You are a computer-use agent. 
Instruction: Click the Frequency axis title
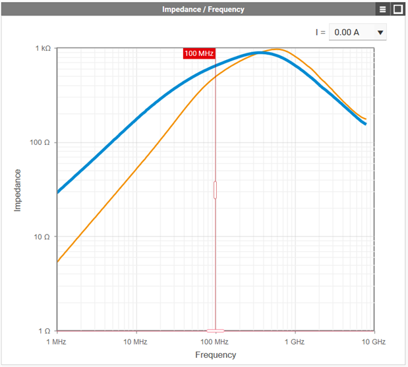click(x=216, y=354)
